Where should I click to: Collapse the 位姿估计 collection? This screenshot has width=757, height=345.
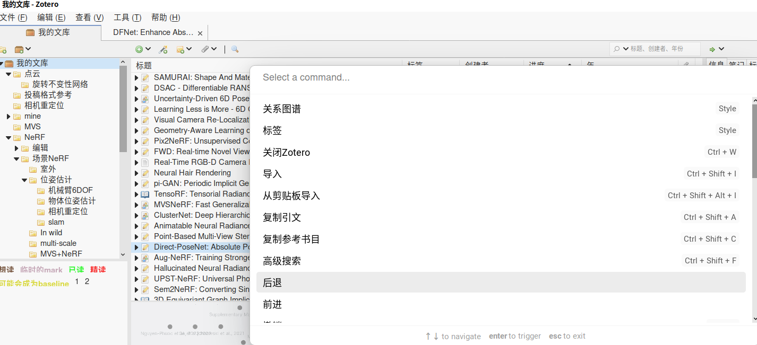click(24, 179)
